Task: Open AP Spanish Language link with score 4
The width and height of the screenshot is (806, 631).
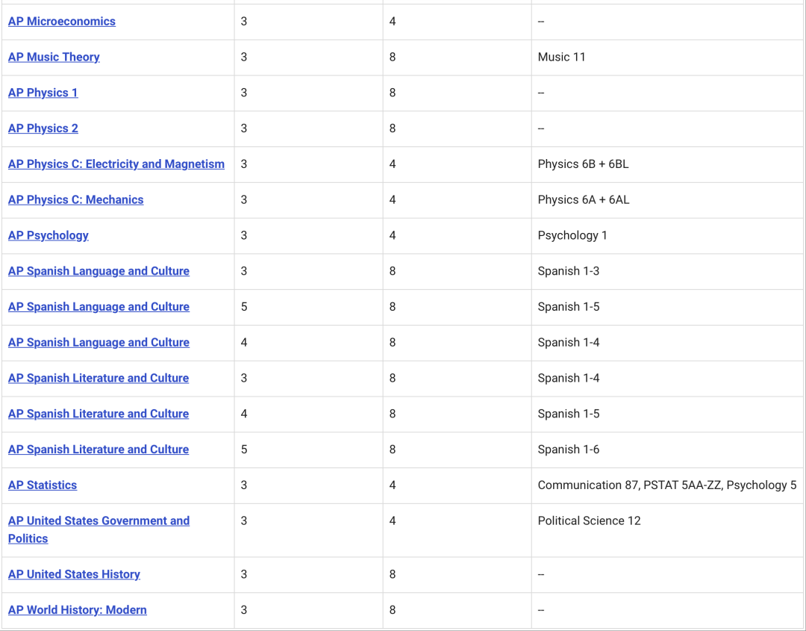Action: tap(99, 343)
